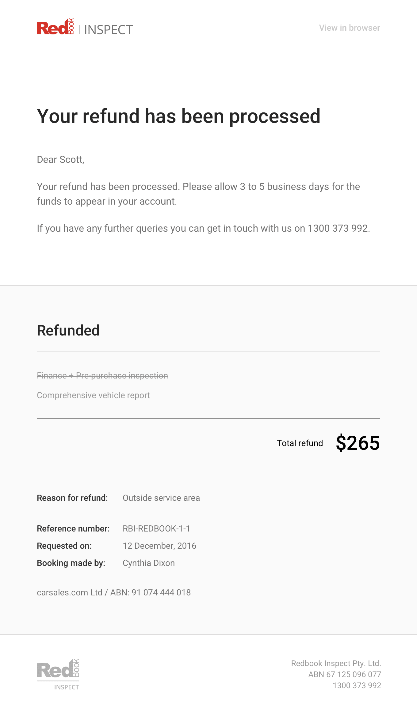Viewport: 417px width, 714px height.
Task: Click the reference number RBI-REDBOOK-1-1
Action: 156,528
